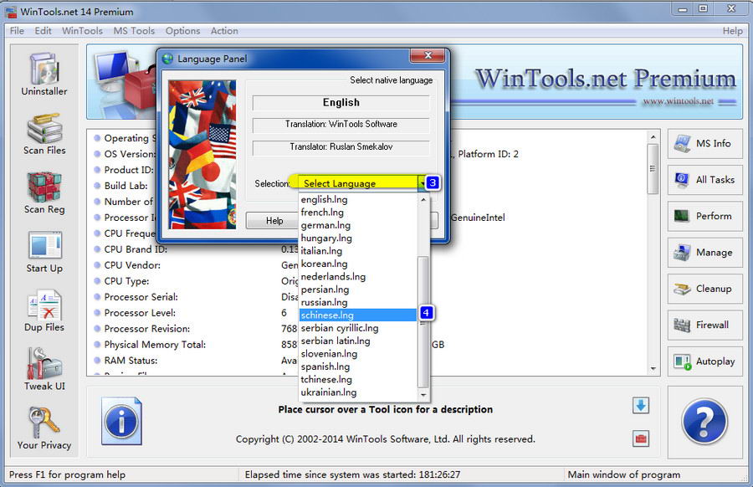
Task: Choose german.lng from language list
Action: coord(358,225)
